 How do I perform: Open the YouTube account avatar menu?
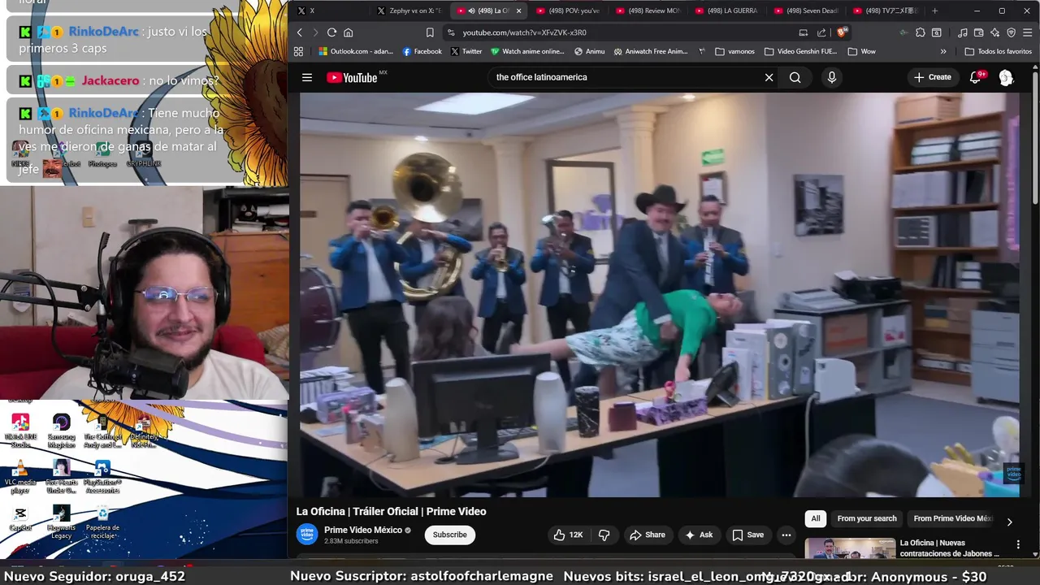point(1006,77)
